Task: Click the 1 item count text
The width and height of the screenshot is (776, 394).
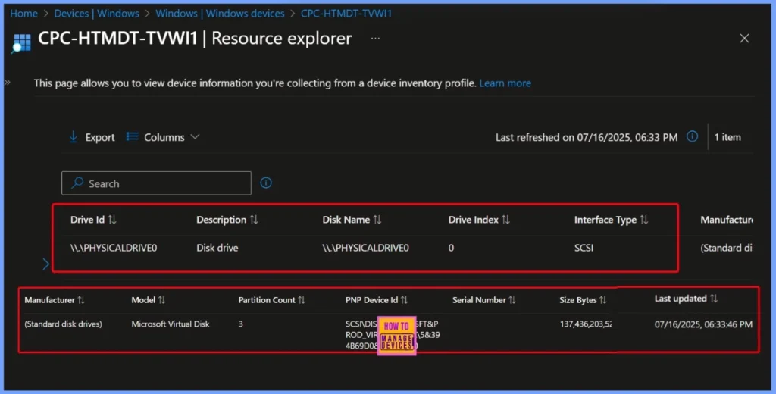Action: 727,138
